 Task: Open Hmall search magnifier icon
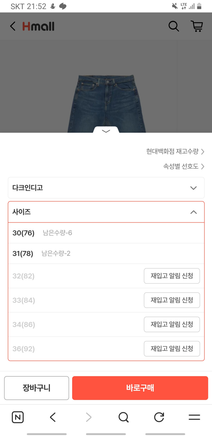(174, 26)
